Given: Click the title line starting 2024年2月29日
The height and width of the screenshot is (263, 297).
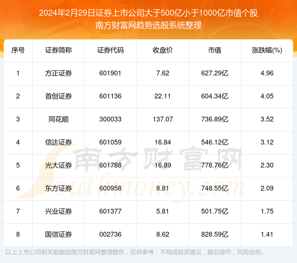Looking at the screenshot, I should click(148, 13).
